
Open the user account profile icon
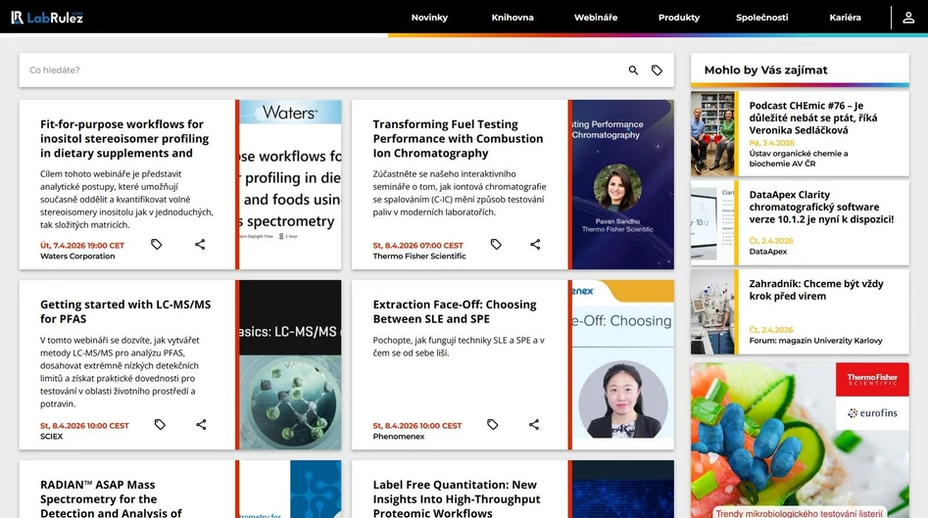[908, 18]
